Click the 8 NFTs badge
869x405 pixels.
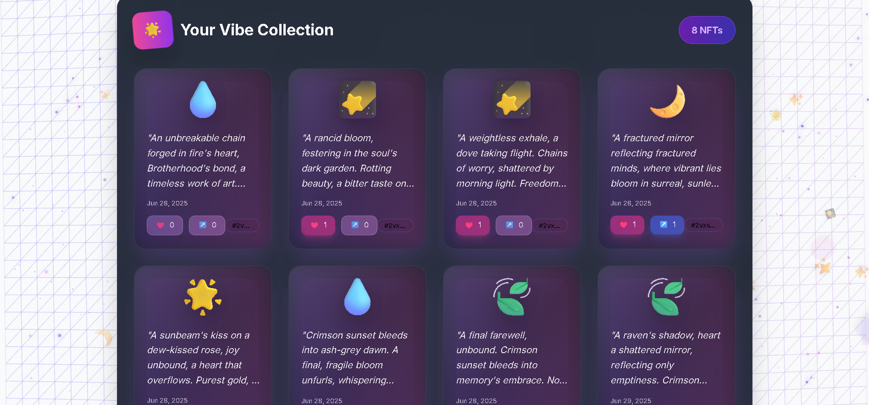coord(707,30)
